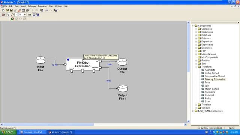240x135 pixels.
Task: Click the deselect port on Filter by Expression
Action: tap(100, 67)
